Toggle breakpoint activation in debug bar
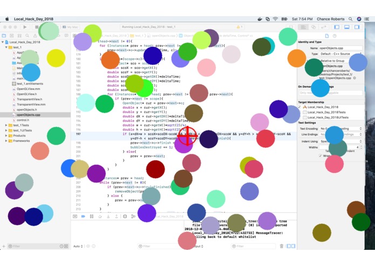 click(x=83, y=216)
